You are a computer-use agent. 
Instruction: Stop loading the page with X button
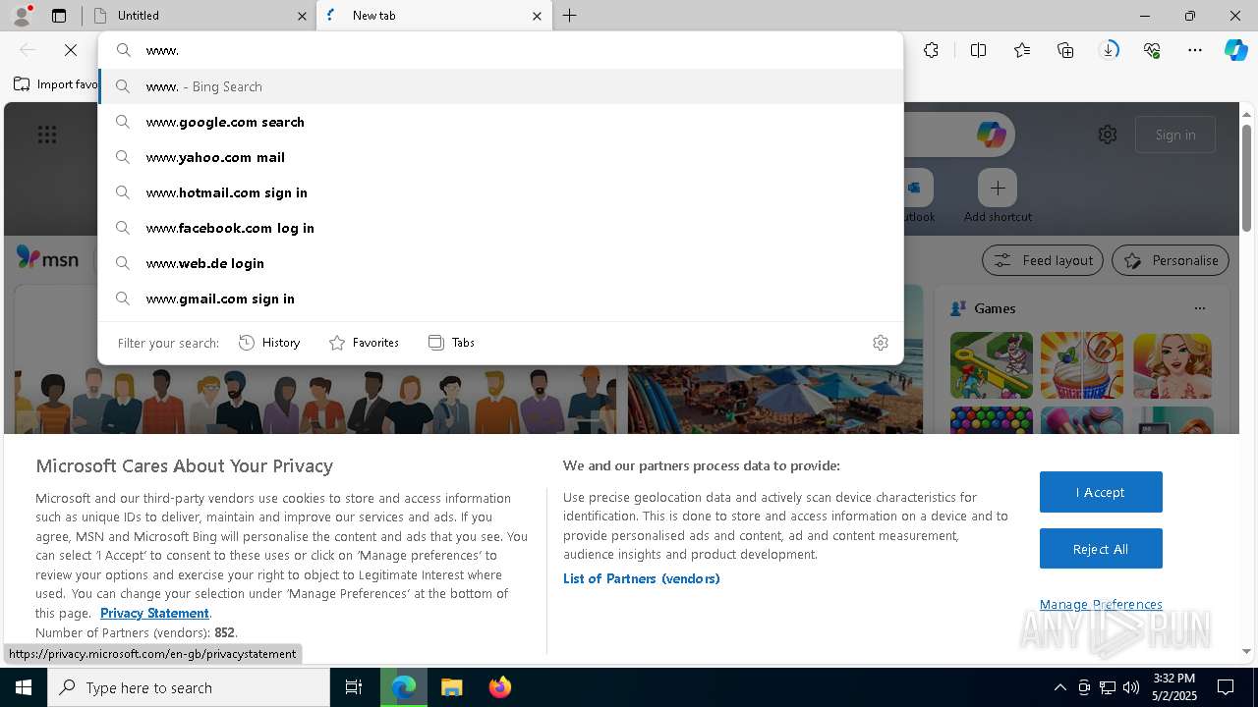[71, 50]
